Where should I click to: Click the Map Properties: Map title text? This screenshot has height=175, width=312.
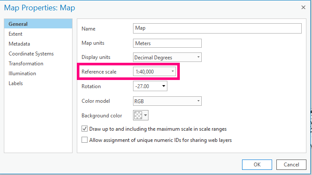[39, 8]
